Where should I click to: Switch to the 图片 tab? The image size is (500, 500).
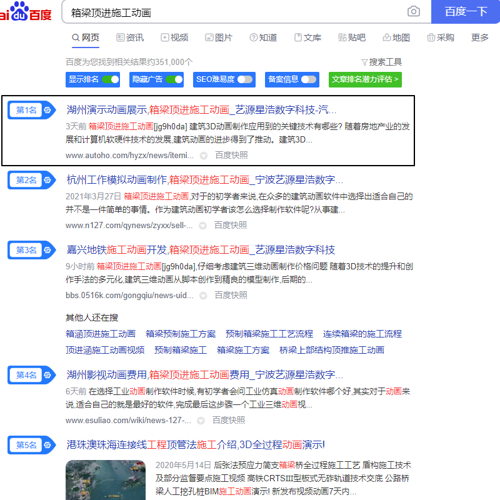pos(219,37)
